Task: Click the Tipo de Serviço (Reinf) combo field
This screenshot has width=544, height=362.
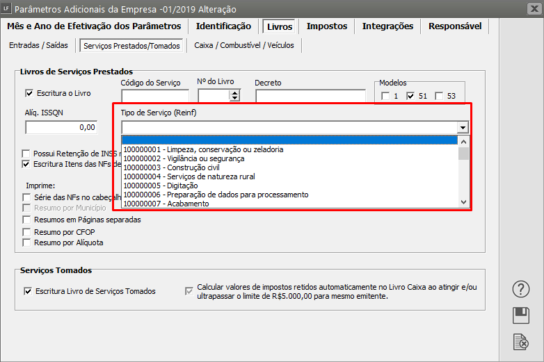Action: click(289, 127)
